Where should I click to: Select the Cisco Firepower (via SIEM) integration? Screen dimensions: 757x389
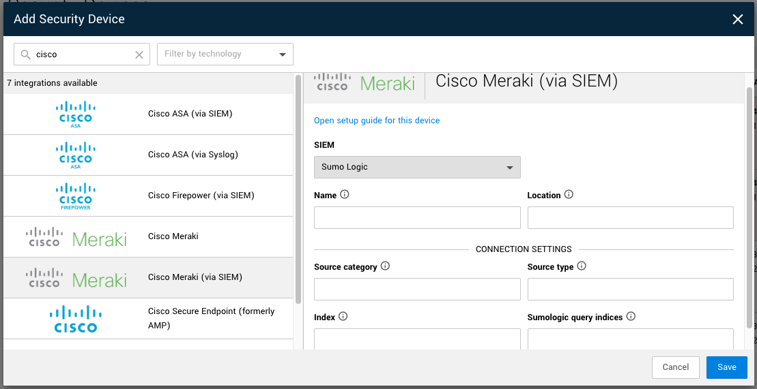tap(149, 196)
